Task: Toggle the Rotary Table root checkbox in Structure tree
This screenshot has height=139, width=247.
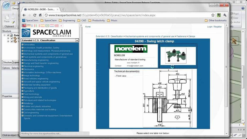Action: tap(8, 35)
